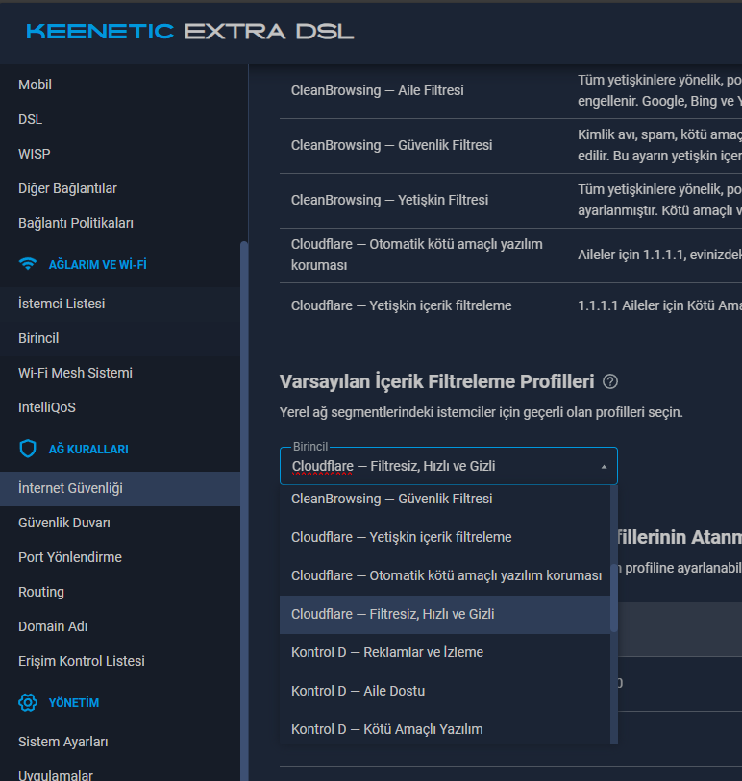
Task: Open help icon beside Varsayılan İçerik Filtreleme Profilleri
Action: coord(610,381)
